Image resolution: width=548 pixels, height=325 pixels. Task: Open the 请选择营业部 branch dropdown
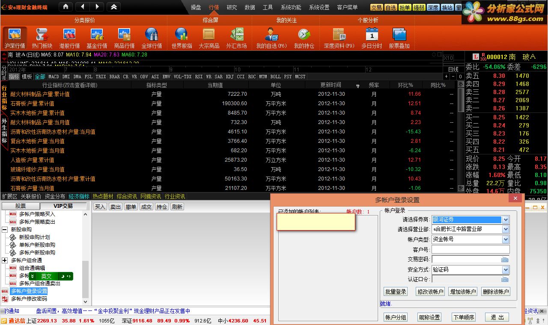506,229
